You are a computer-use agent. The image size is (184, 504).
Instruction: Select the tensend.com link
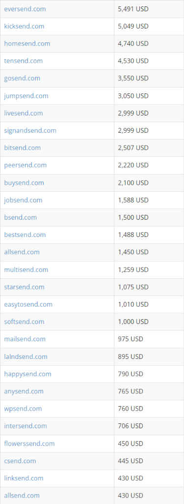coord(24,61)
